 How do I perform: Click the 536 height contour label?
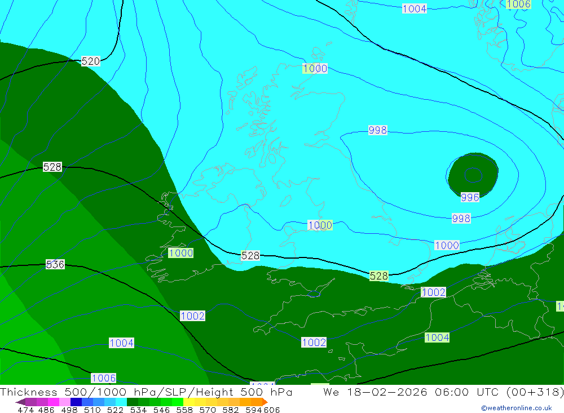coord(55,265)
